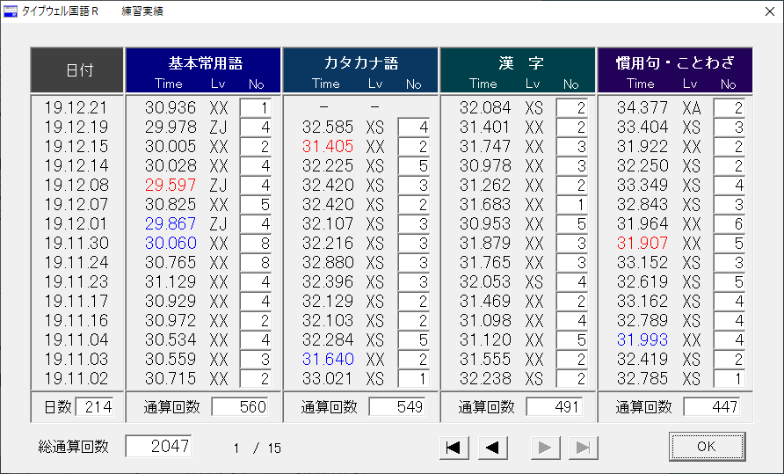This screenshot has width=784, height=474.
Task: Select the date 19.12.14
Action: pyautogui.click(x=76, y=165)
